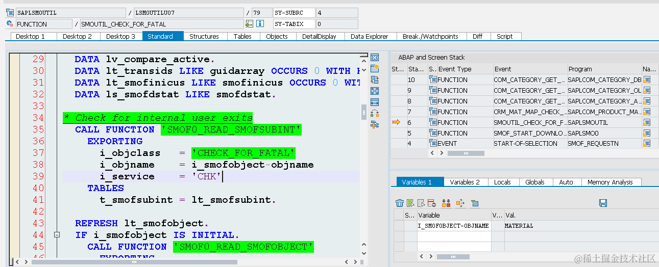Click the Swap tool icon beside the editor
Image resolution: width=659 pixels, height=267 pixels.
374,113
